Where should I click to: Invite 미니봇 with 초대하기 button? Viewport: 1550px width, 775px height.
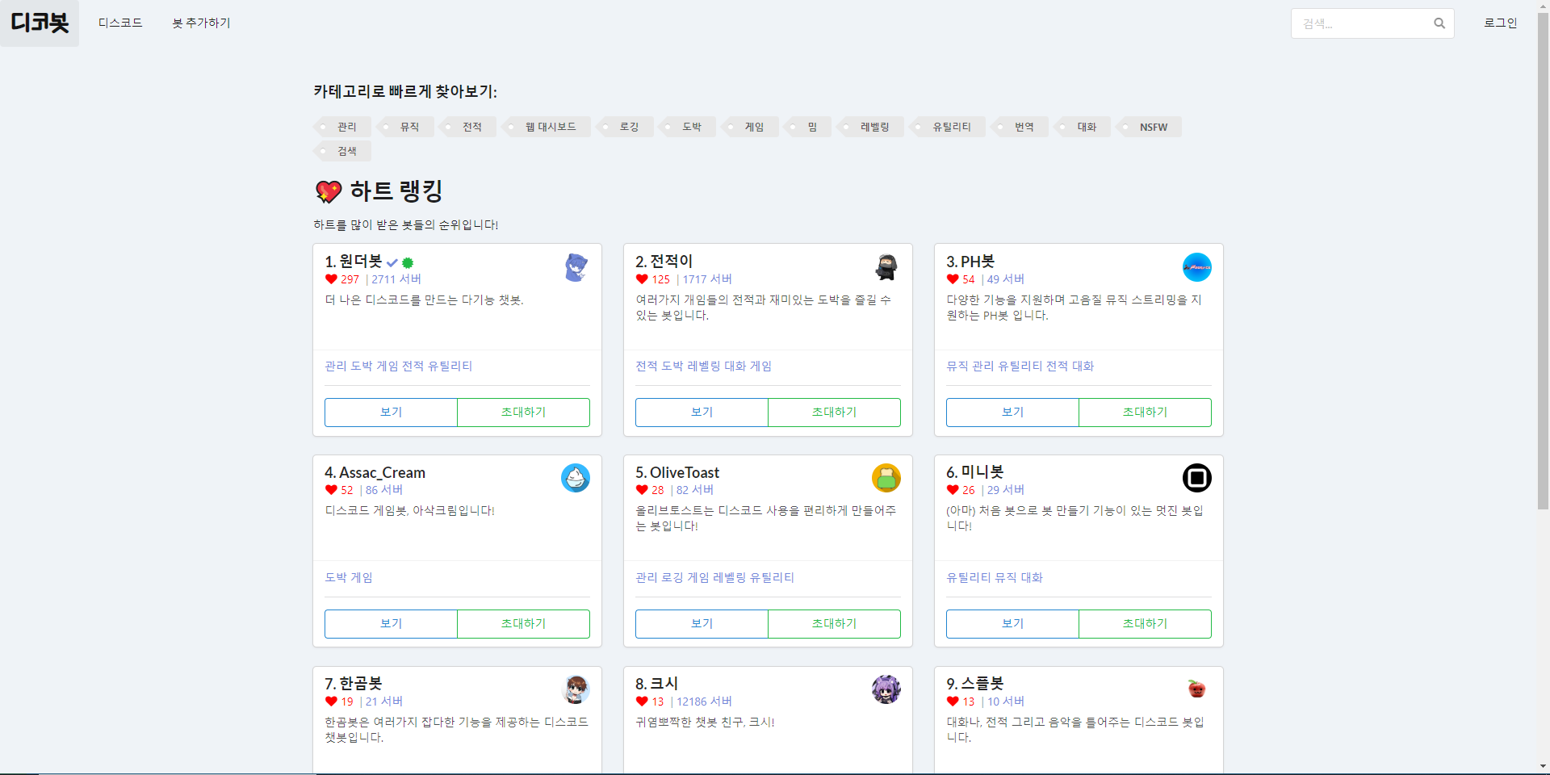[1145, 623]
